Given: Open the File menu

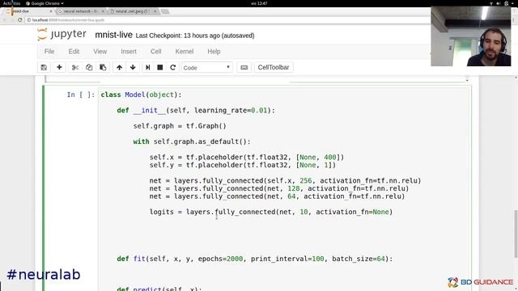Looking at the screenshot, I should (49, 52).
